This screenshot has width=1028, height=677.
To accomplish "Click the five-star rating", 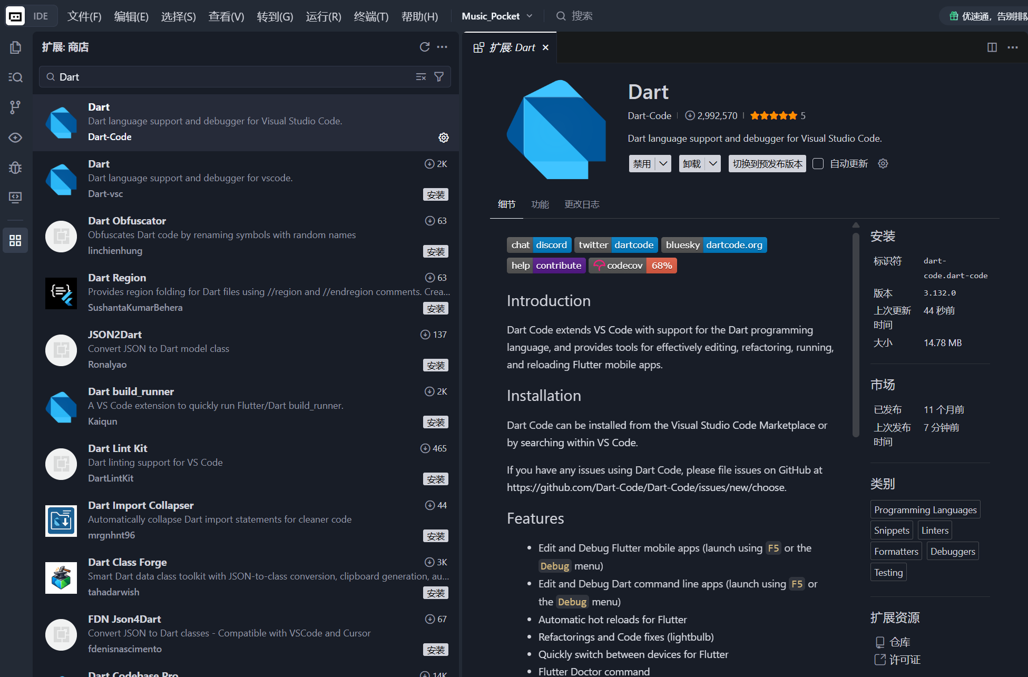I will [774, 115].
